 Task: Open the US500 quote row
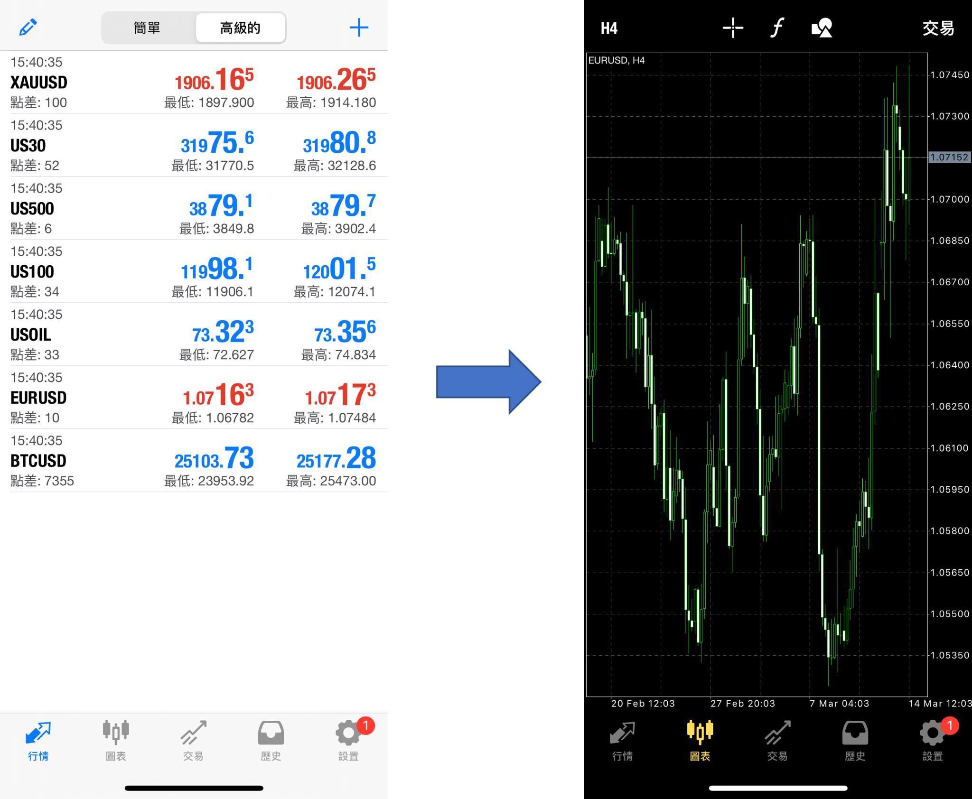pyautogui.click(x=194, y=208)
